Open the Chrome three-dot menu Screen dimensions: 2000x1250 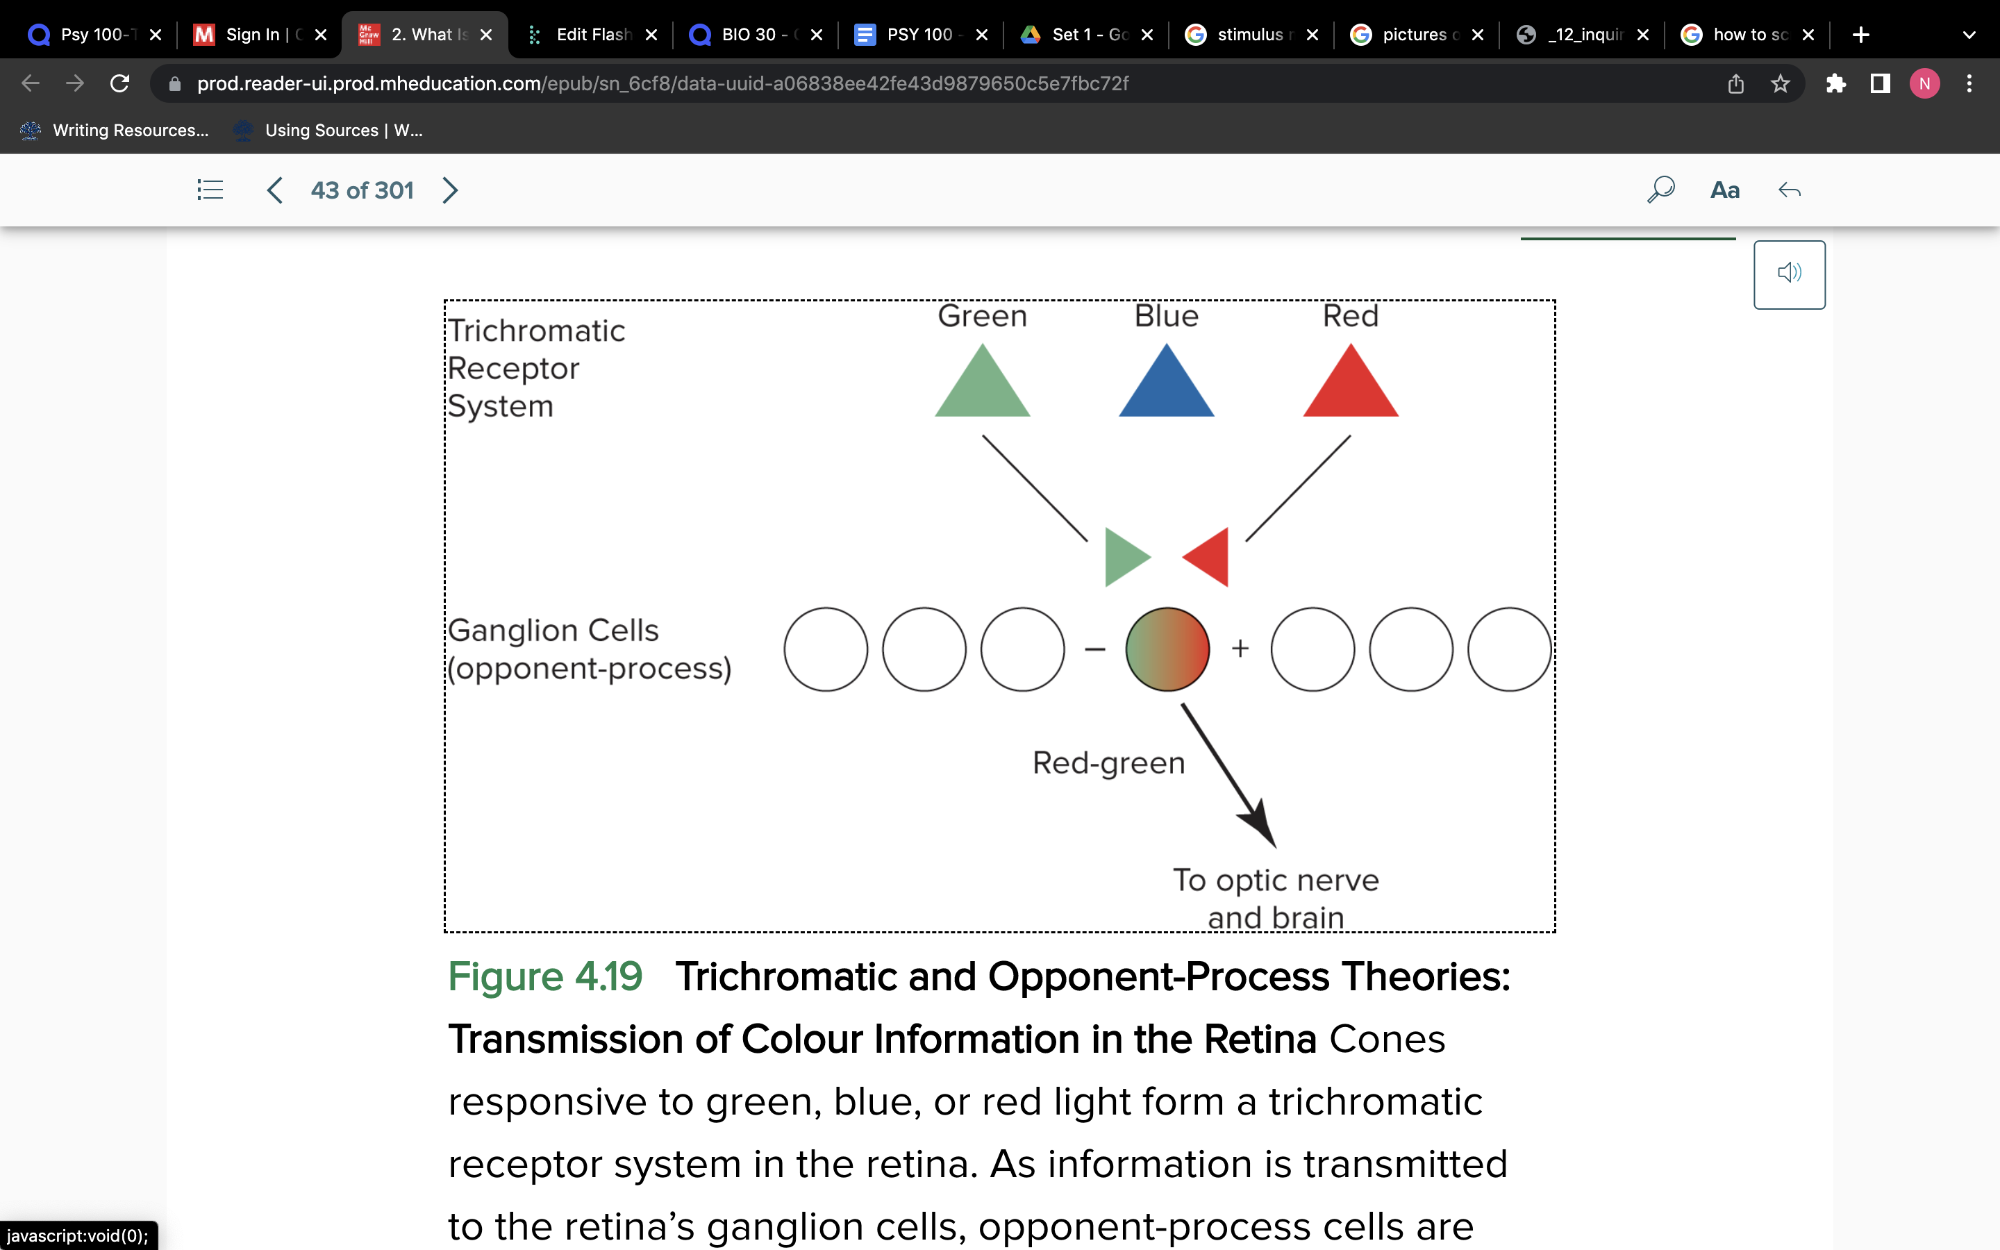1969,83
